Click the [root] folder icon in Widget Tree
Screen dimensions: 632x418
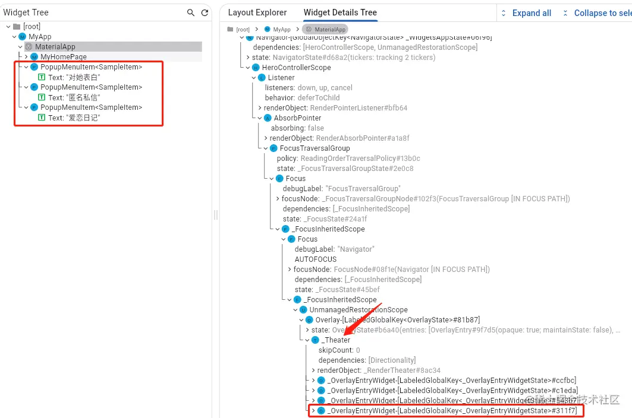17,27
